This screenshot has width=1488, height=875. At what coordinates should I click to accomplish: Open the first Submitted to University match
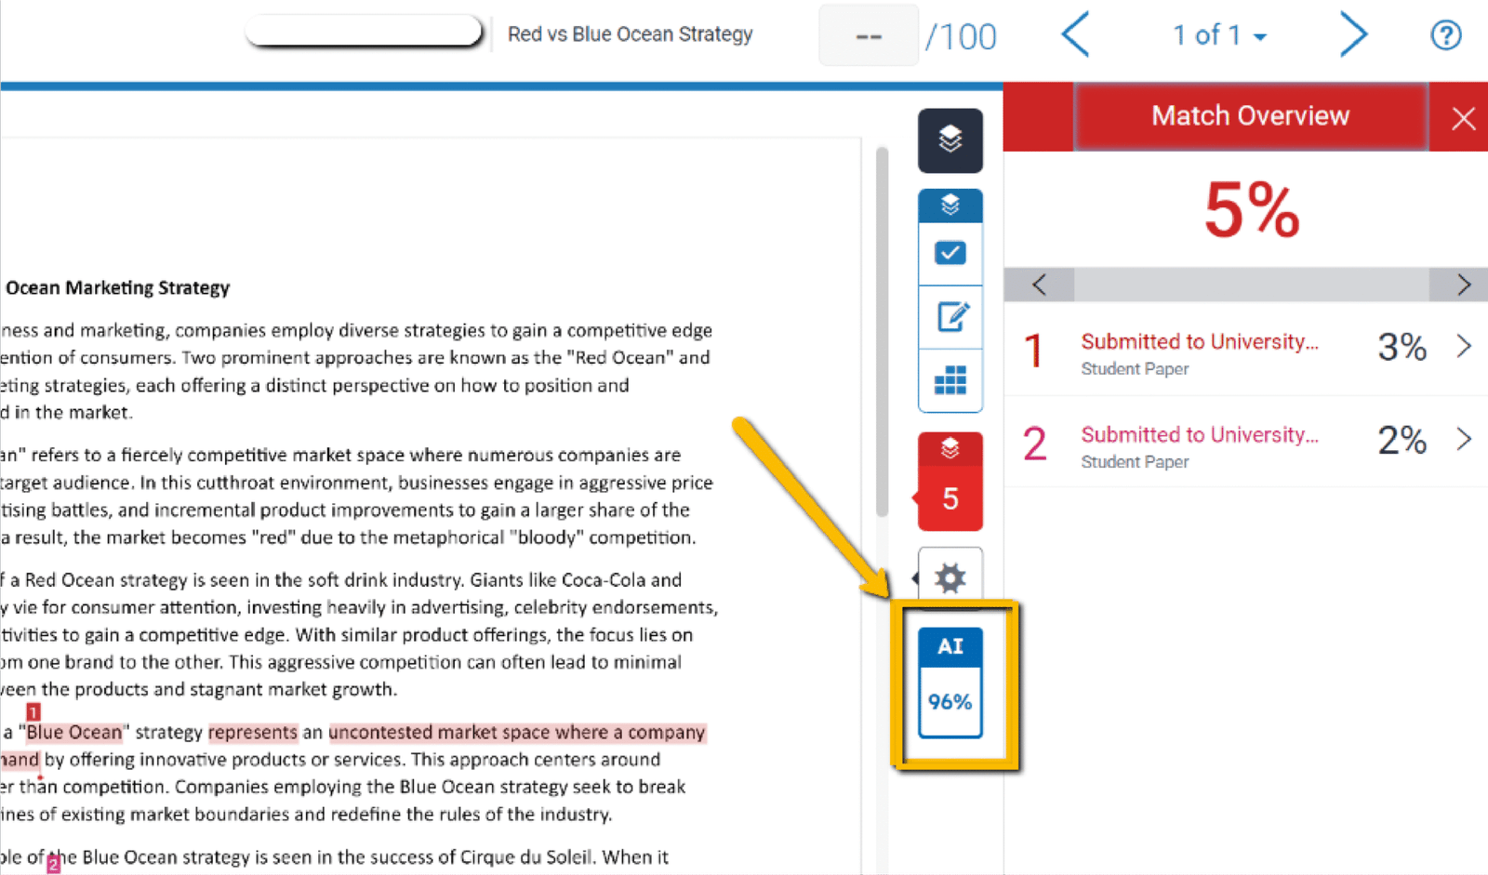click(x=1199, y=341)
